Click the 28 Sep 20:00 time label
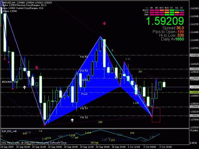This screenshot has width=199, height=149. click(71, 147)
